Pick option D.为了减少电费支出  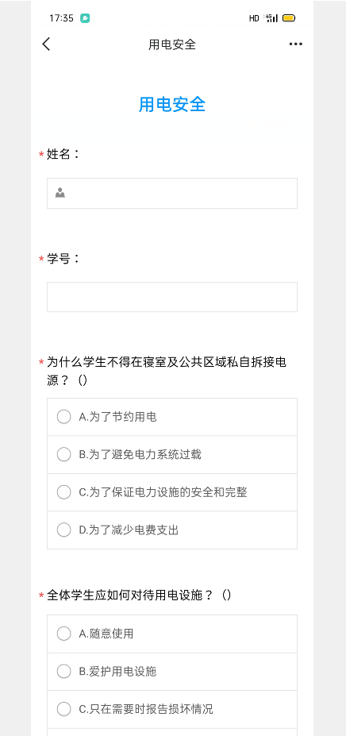(x=172, y=530)
